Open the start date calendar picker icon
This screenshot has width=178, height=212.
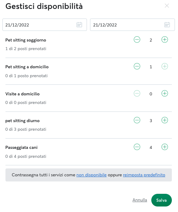tap(79, 25)
